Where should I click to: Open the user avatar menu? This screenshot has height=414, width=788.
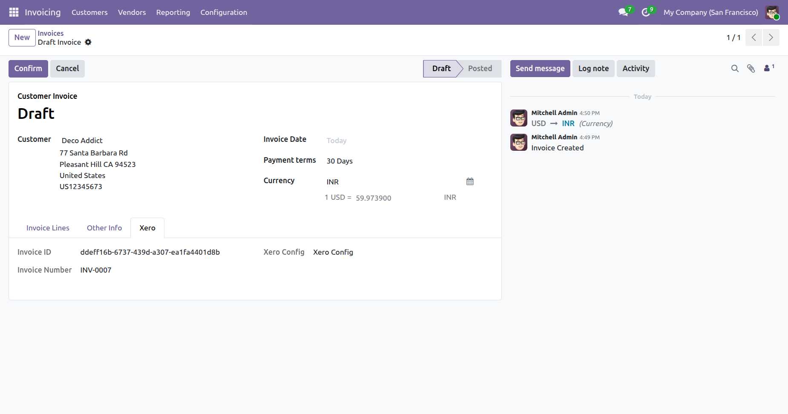pos(772,12)
